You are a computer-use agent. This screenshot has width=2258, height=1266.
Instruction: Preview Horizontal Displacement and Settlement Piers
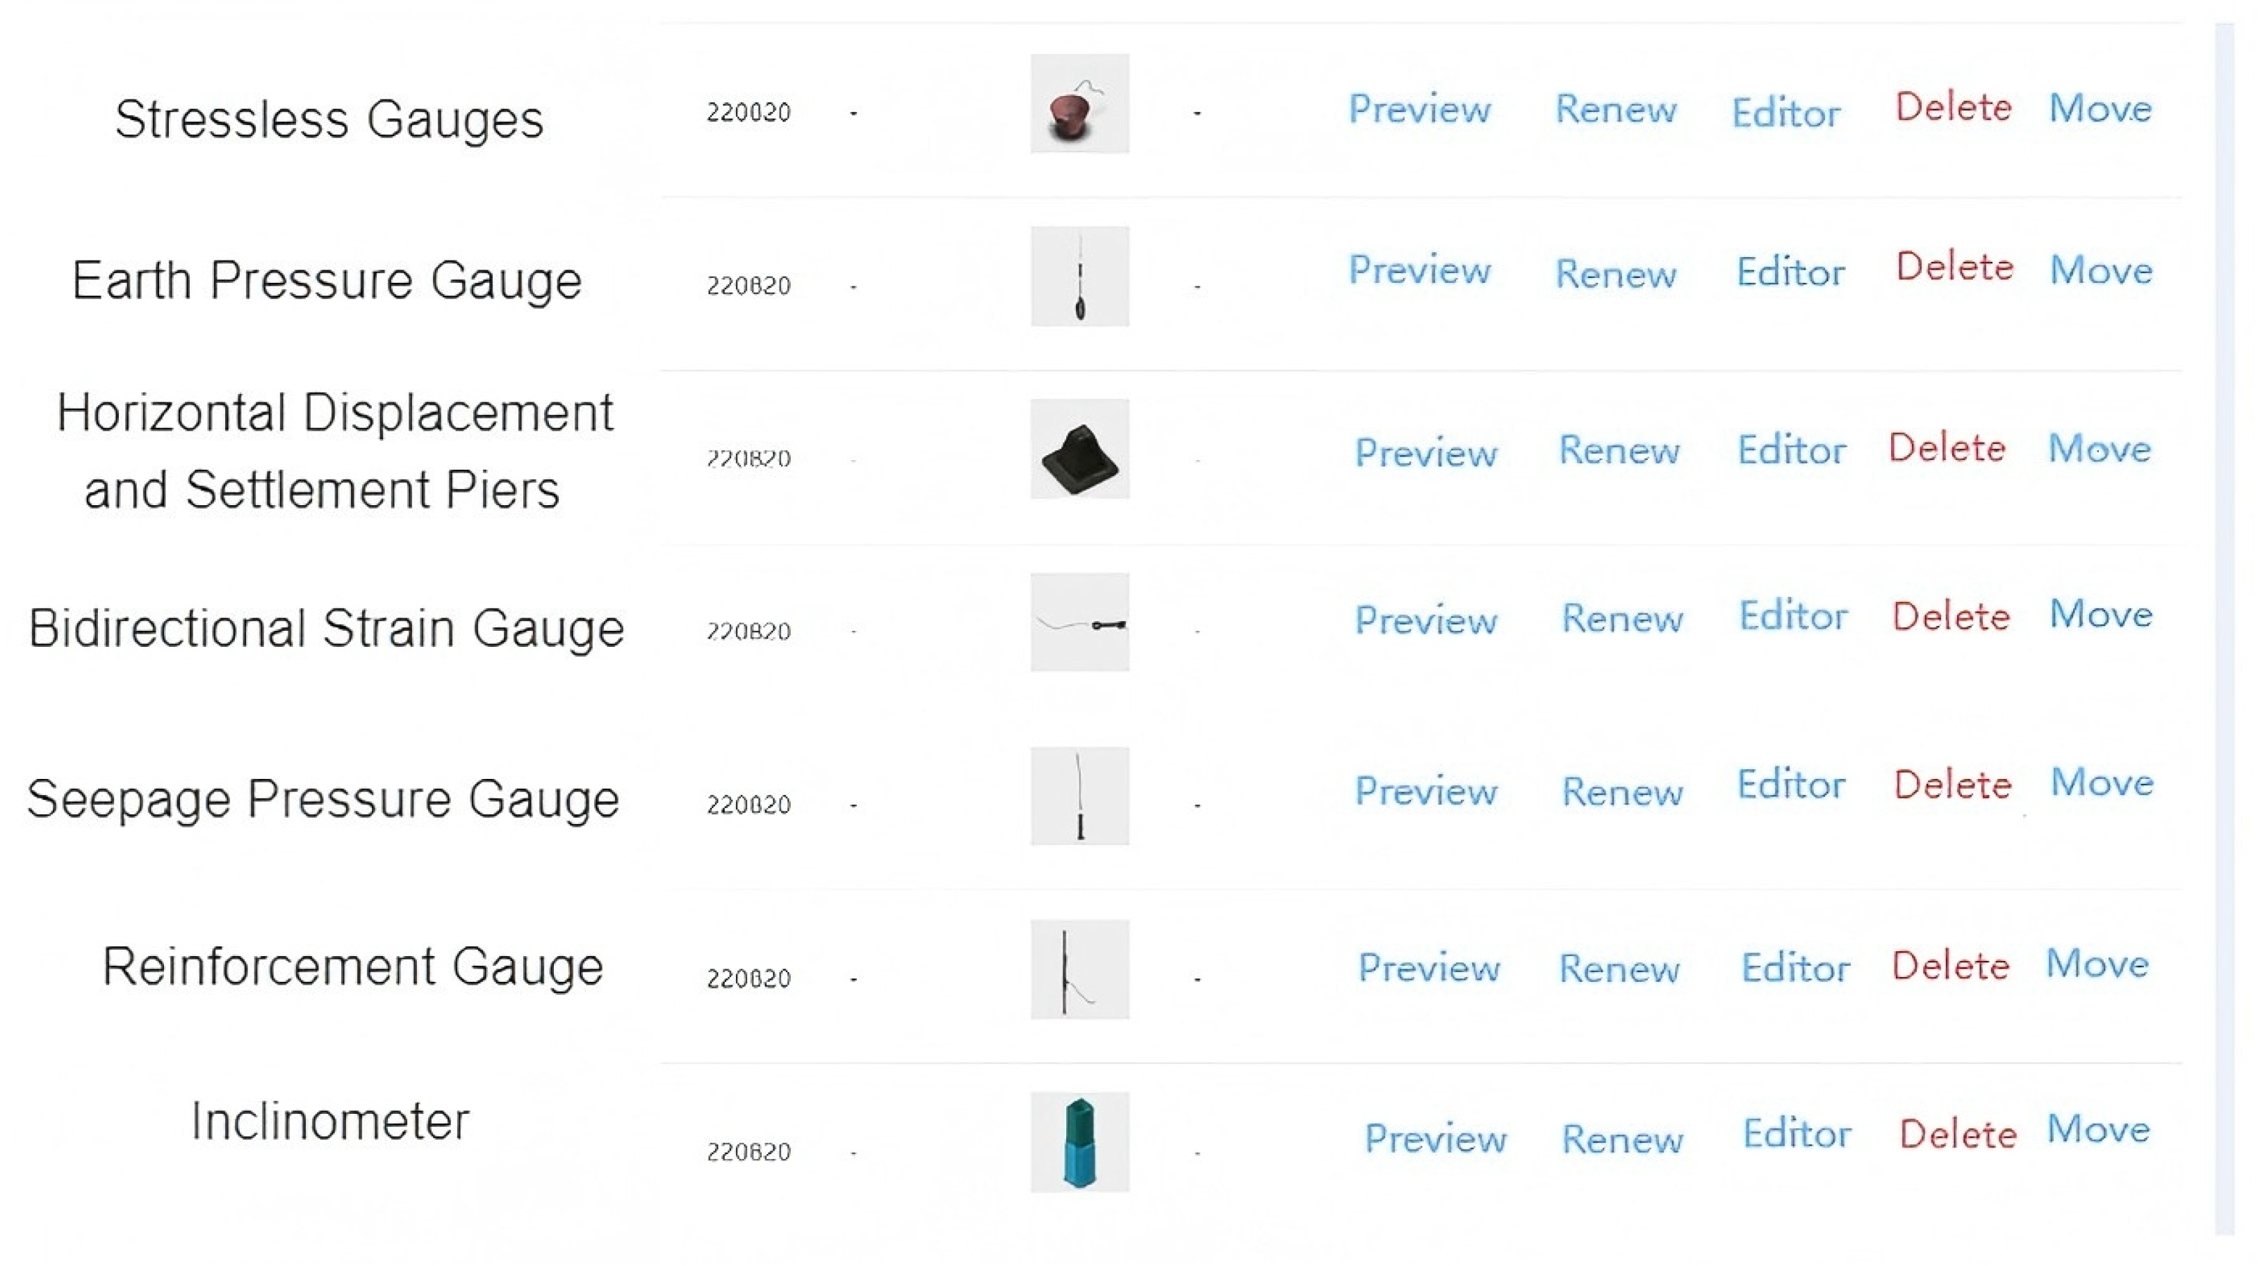(x=1425, y=453)
